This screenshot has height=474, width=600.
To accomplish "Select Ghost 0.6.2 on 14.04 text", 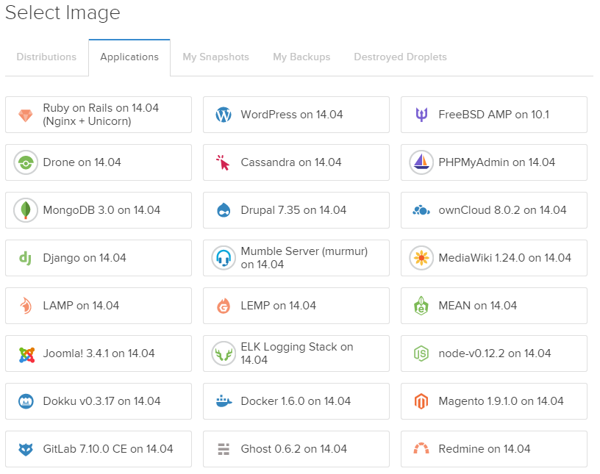I will click(x=293, y=449).
